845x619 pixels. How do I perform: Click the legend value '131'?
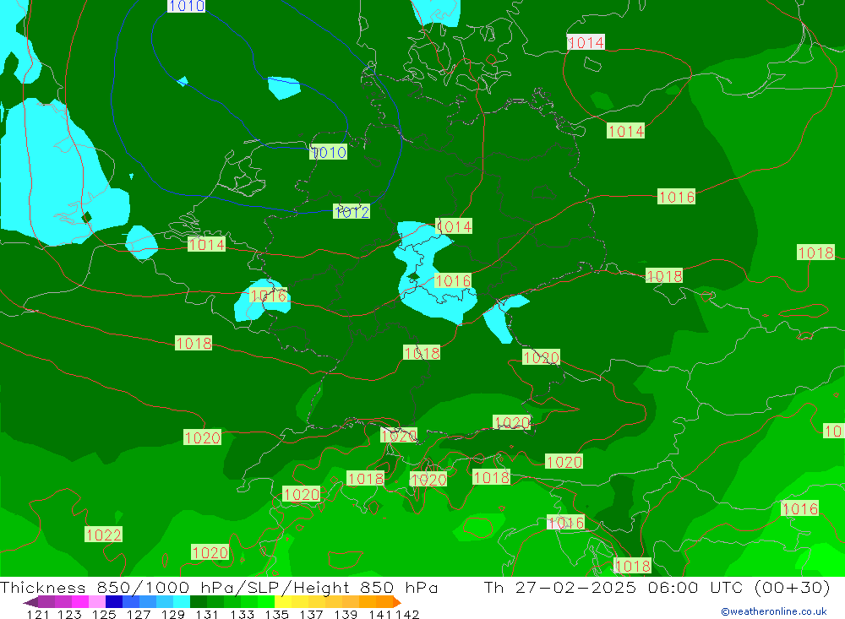(x=206, y=614)
